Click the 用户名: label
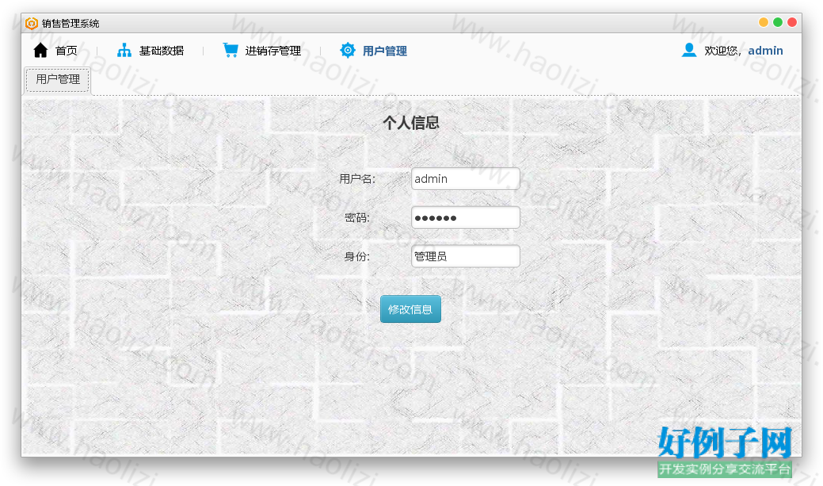 pyautogui.click(x=357, y=179)
